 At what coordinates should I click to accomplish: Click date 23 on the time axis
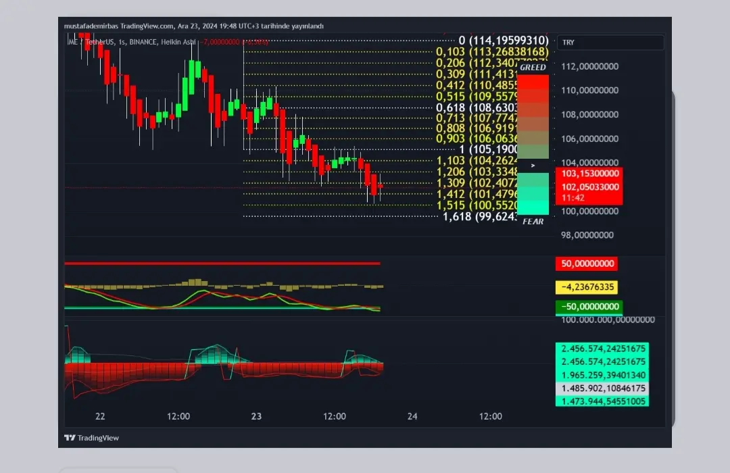[257, 417]
